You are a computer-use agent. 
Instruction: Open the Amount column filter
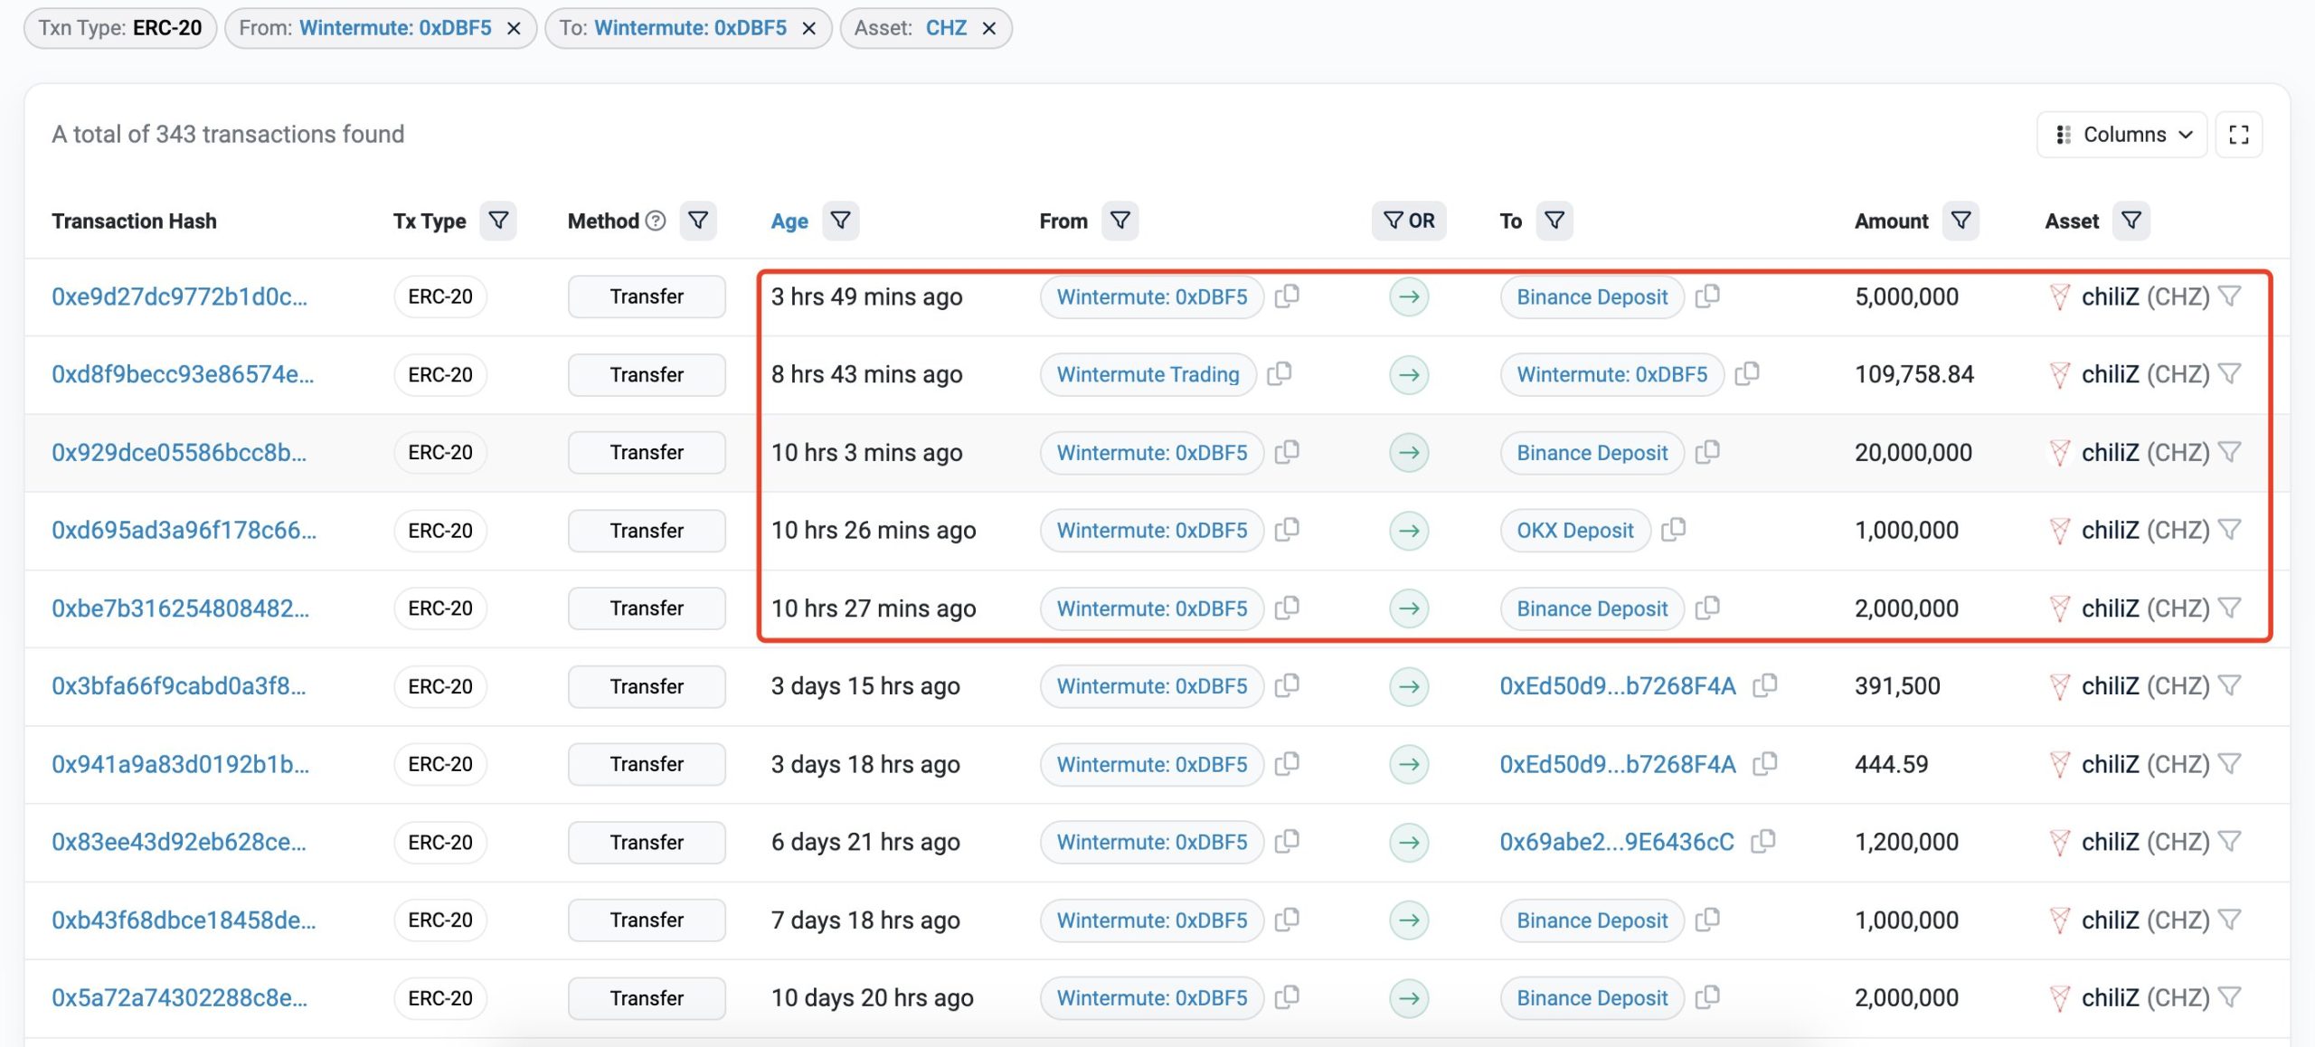click(1961, 221)
